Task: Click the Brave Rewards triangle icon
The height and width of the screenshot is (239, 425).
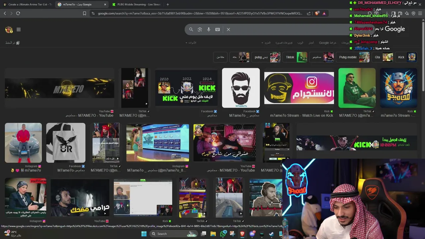Action: pyautogui.click(x=324, y=13)
